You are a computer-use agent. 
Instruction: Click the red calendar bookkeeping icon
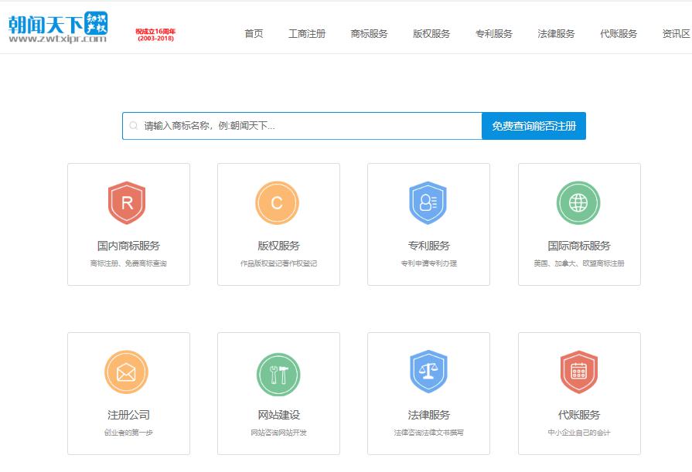[578, 372]
